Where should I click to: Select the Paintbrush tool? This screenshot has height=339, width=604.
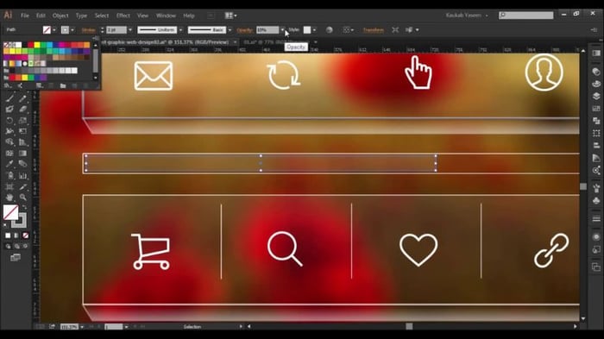click(x=9, y=98)
